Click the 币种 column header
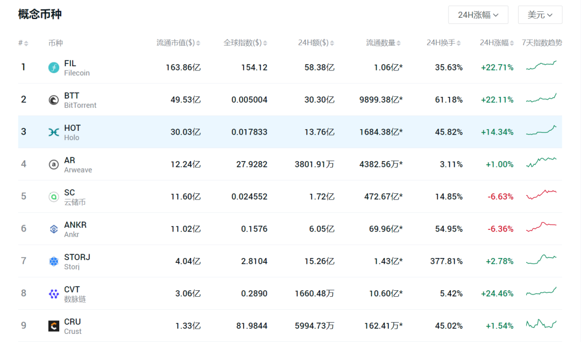Viewport: 581px width, 342px height. point(55,43)
